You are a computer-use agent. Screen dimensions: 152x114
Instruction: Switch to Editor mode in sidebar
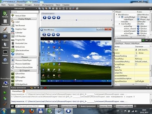tap(5, 22)
